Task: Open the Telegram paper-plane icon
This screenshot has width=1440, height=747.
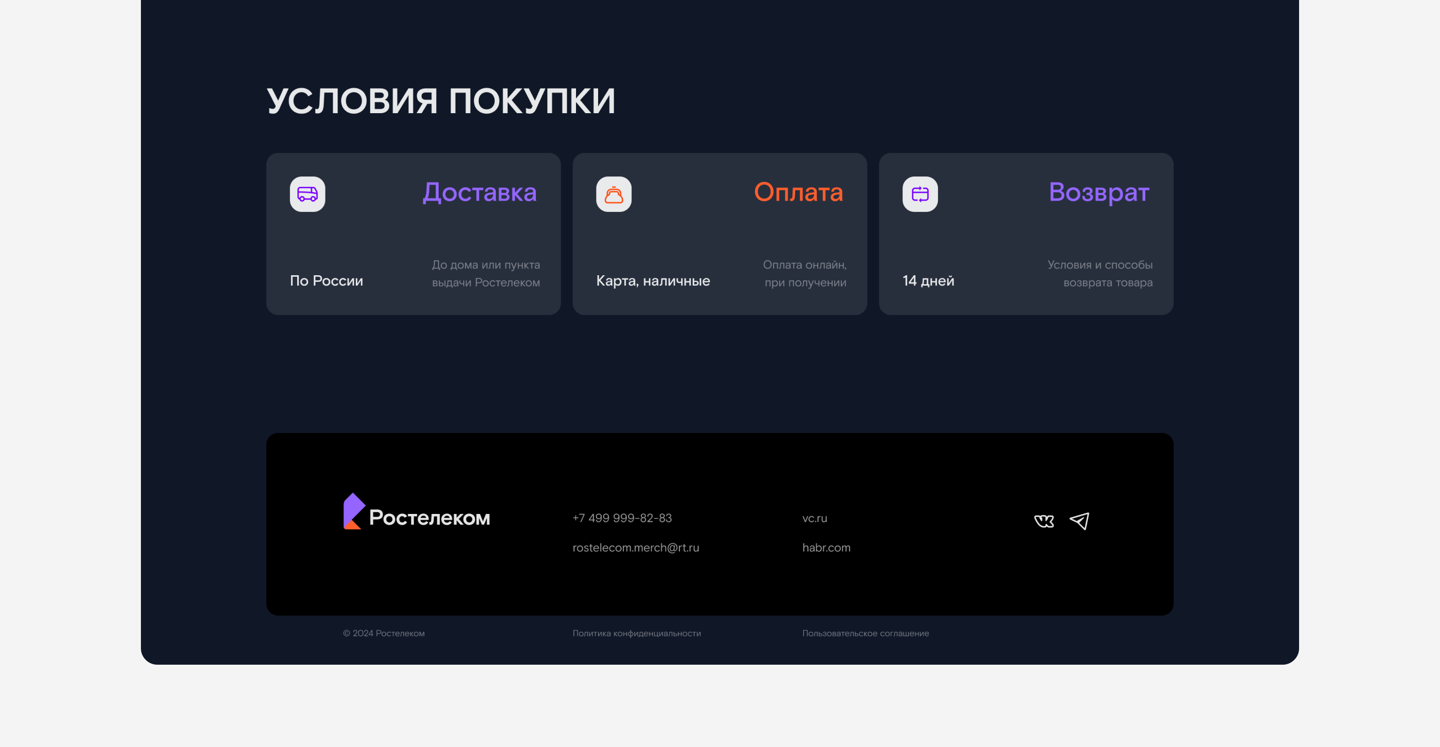Action: [x=1079, y=521]
